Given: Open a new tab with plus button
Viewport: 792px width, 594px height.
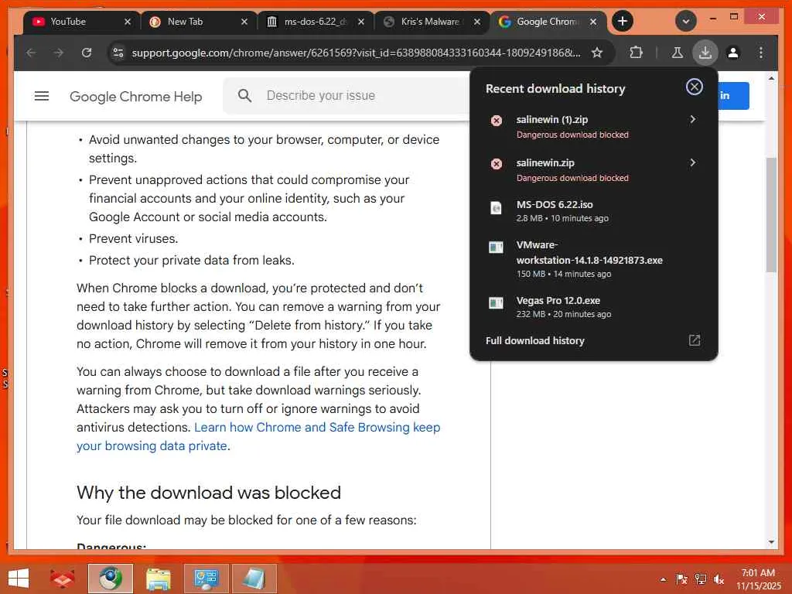Looking at the screenshot, I should pyautogui.click(x=623, y=21).
